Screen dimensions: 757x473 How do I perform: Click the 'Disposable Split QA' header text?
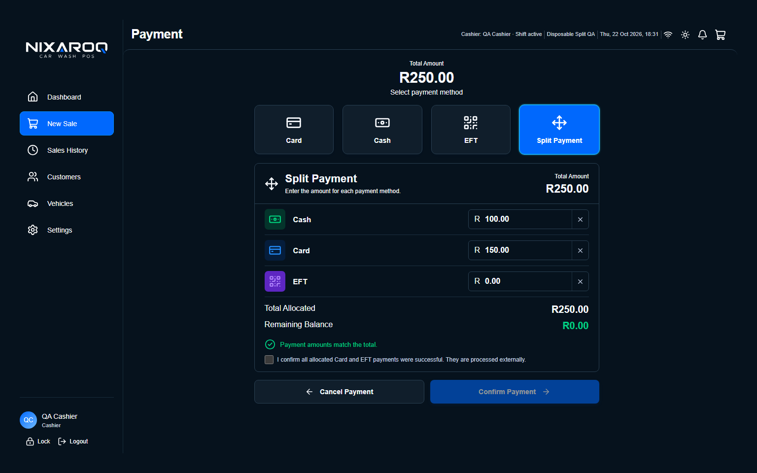[x=571, y=34]
